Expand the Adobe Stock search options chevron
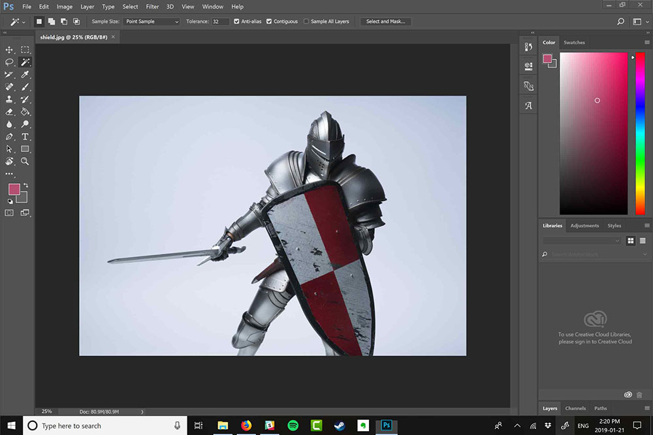This screenshot has width=653, height=435. pos(645,254)
